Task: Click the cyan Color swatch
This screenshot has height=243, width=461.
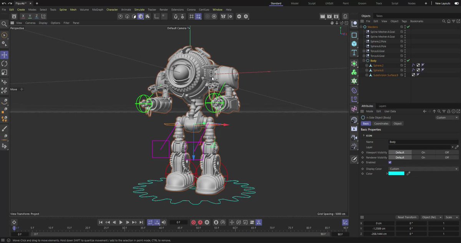Action: coord(396,174)
